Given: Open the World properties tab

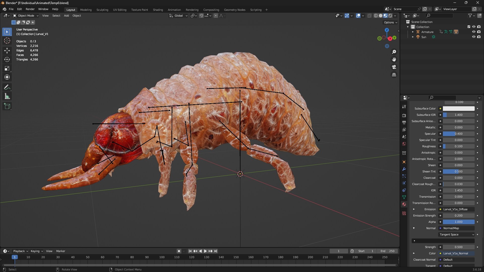Looking at the screenshot, I should tap(404, 144).
